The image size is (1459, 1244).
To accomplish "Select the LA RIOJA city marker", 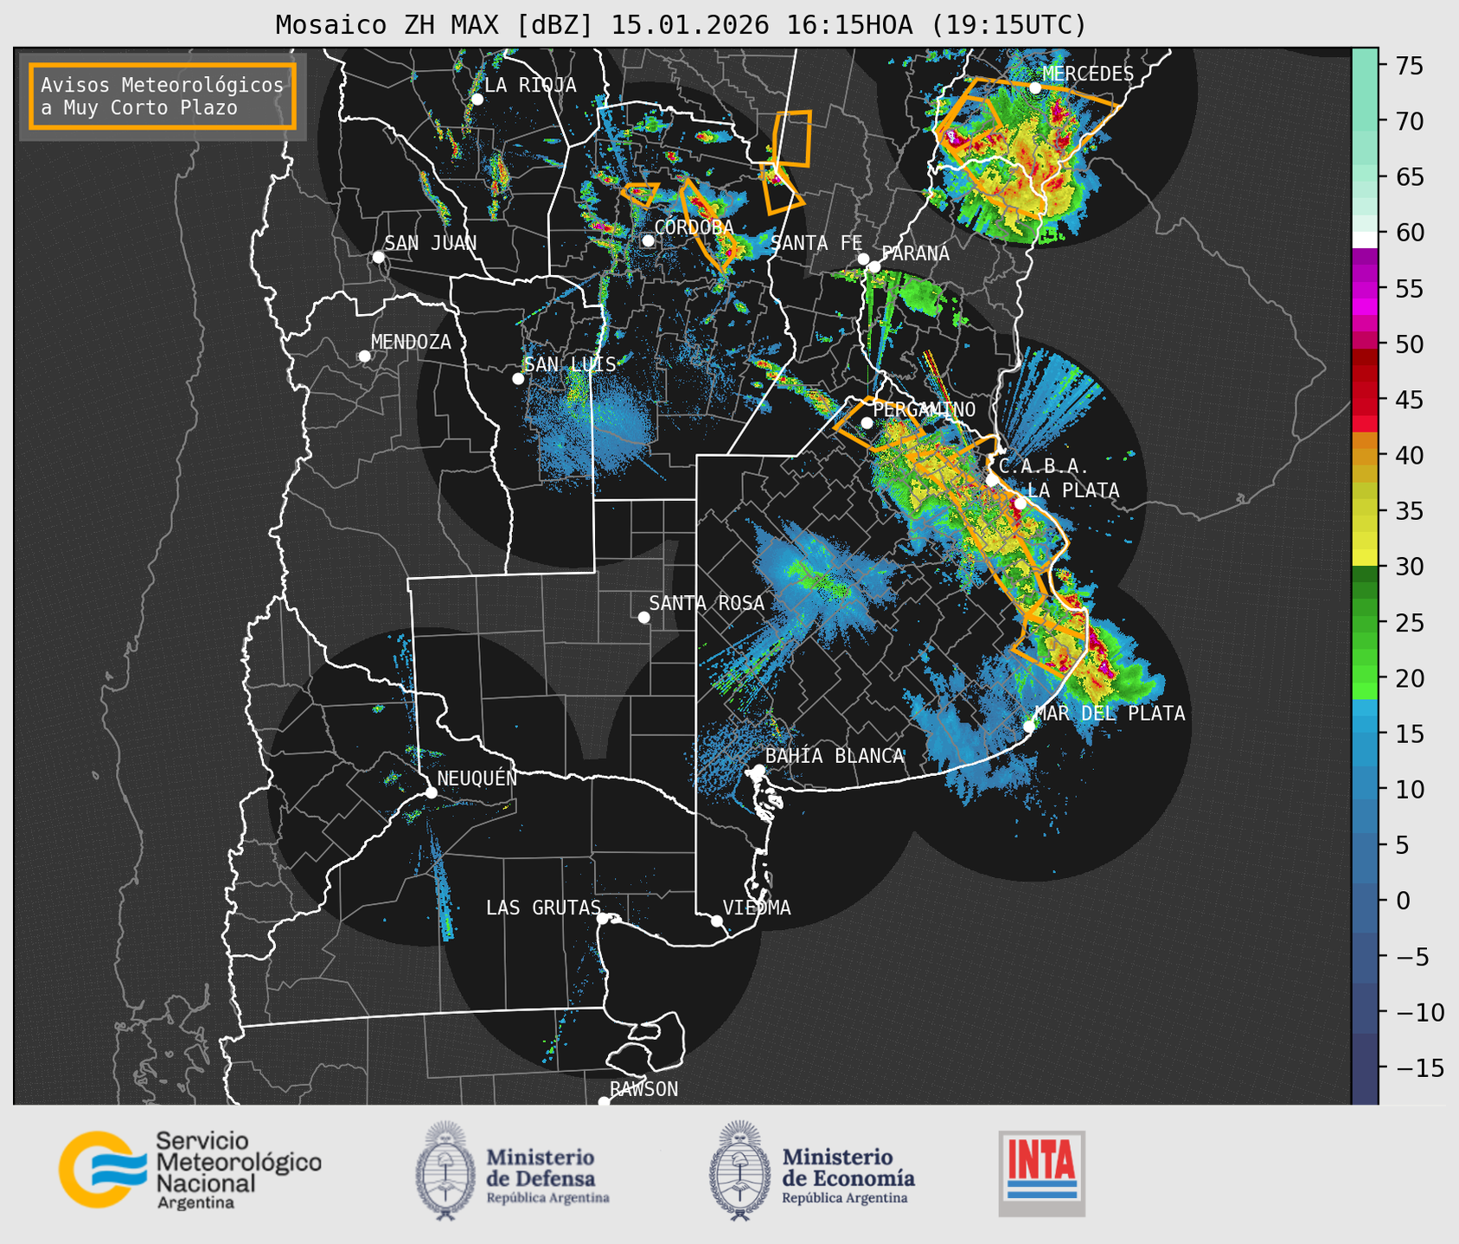I will coord(477,99).
